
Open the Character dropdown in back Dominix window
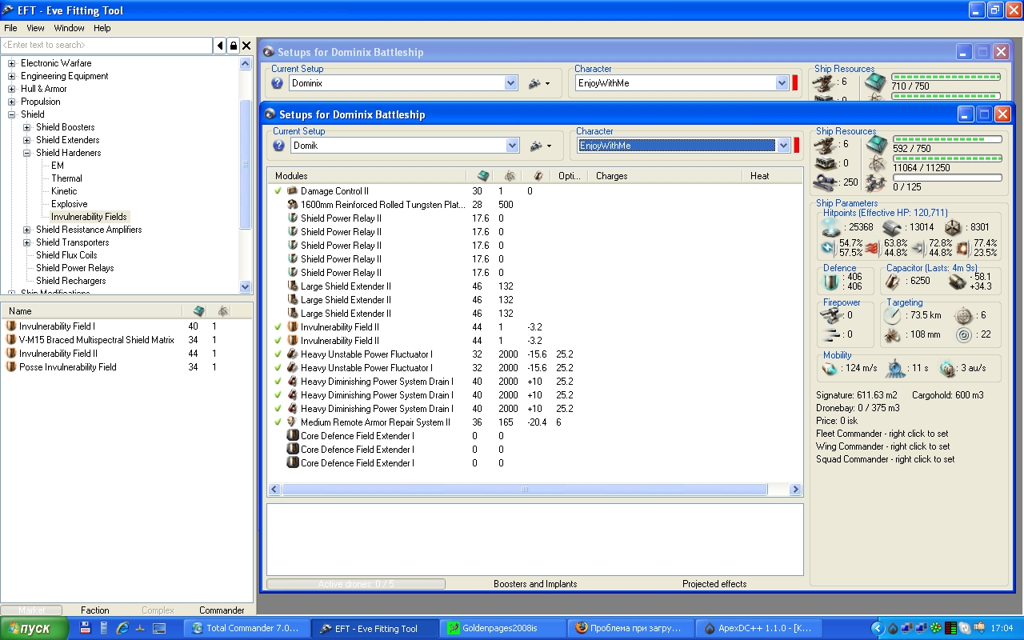tap(782, 83)
